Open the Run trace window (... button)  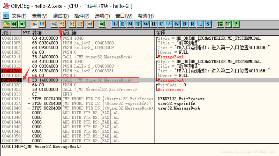tap(200, 24)
